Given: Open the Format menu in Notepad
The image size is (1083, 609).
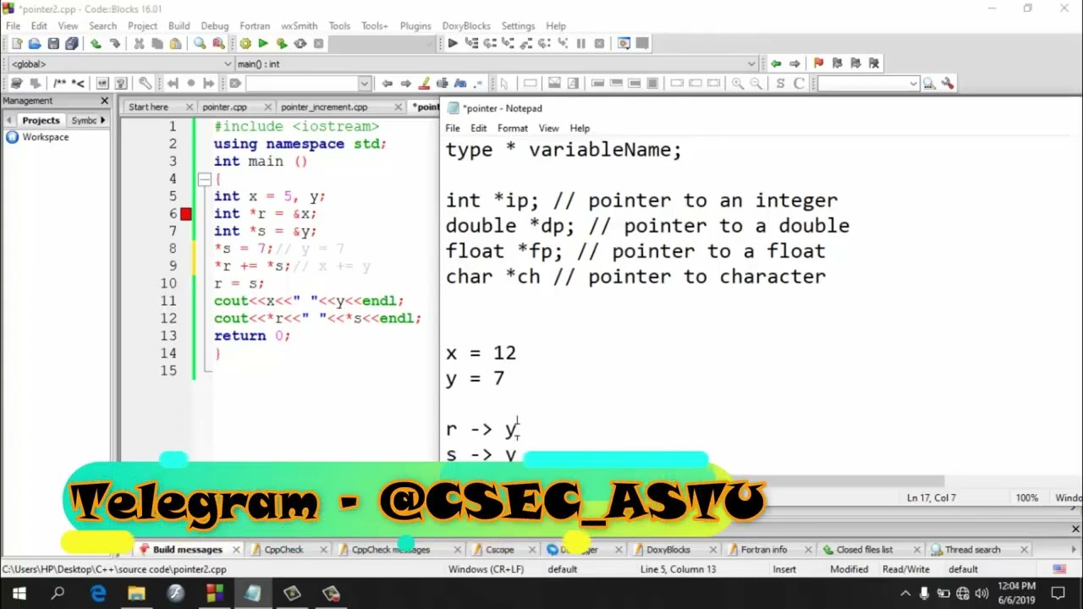Looking at the screenshot, I should tap(513, 129).
